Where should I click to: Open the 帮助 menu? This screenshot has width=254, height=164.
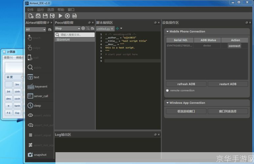(61, 10)
